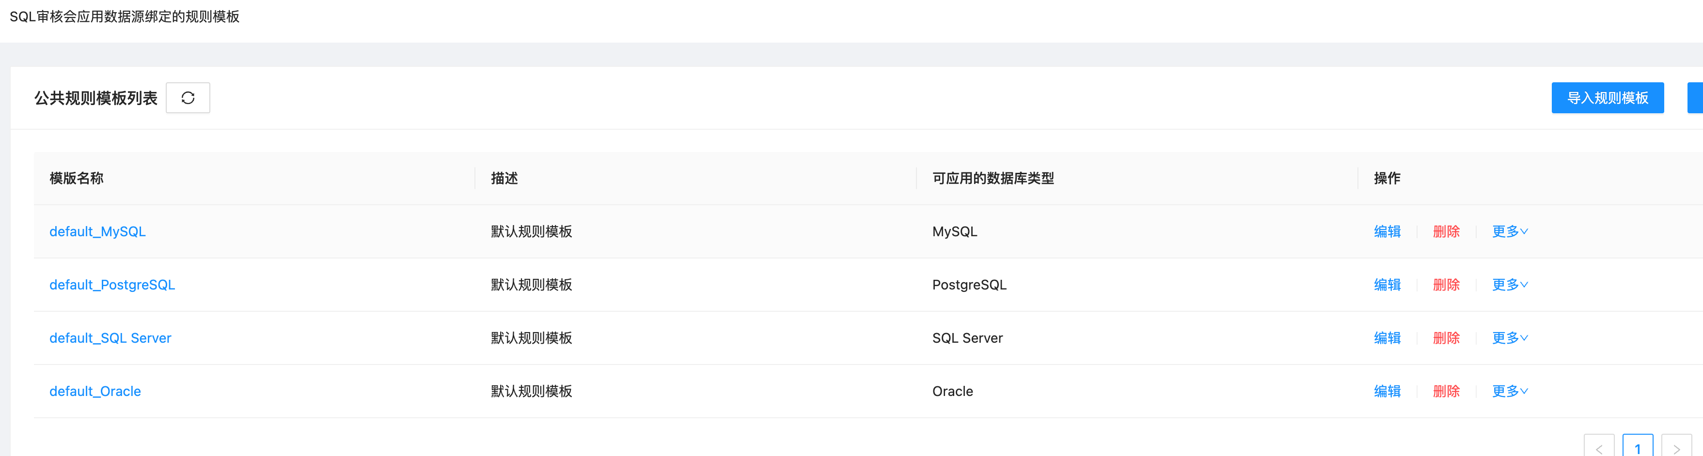
Task: Click the 模版名称 column header
Action: [76, 178]
